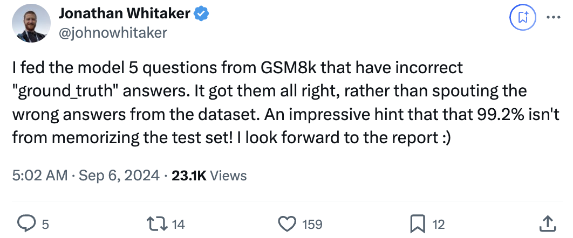Open the three-dot more options menu

click(x=554, y=17)
